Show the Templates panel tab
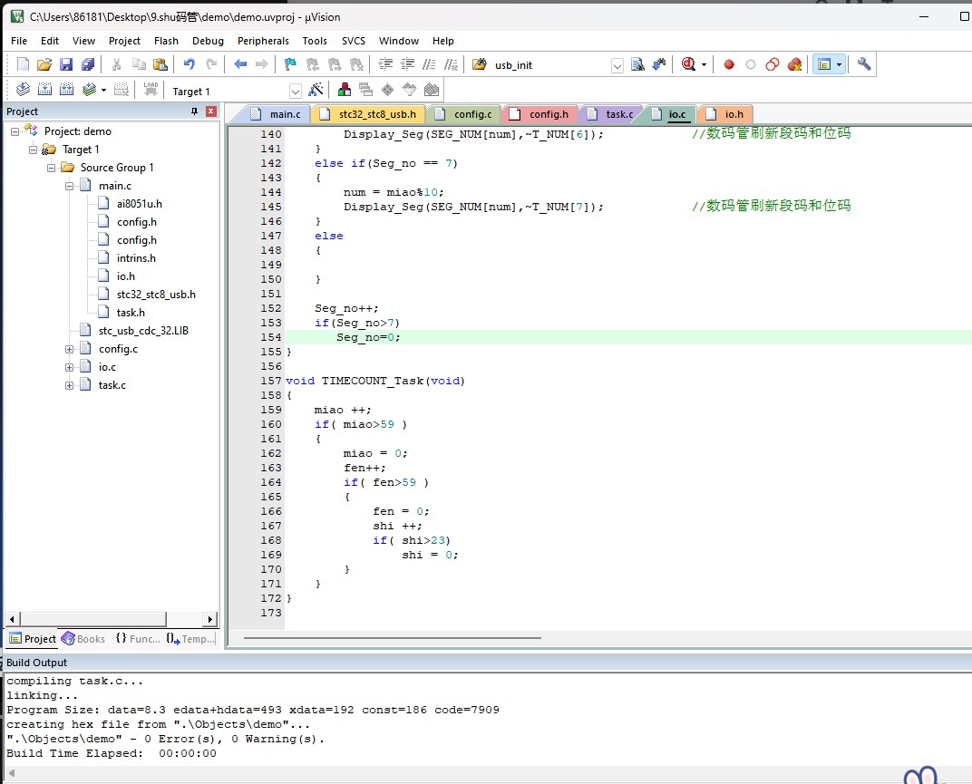The image size is (972, 784). click(191, 638)
